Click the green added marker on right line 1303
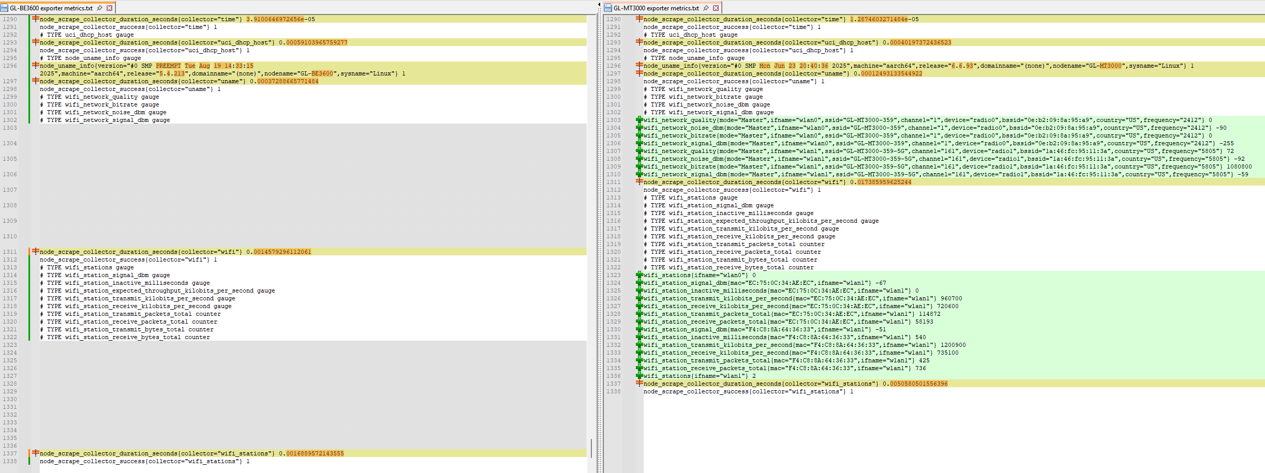 point(639,120)
